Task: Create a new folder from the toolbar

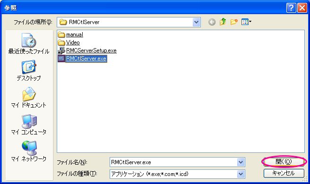Action: [x=234, y=22]
